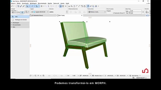Expand the arrow beside Base e Topo fields
Viewport: 161px width, 90px height.
click(143, 12)
